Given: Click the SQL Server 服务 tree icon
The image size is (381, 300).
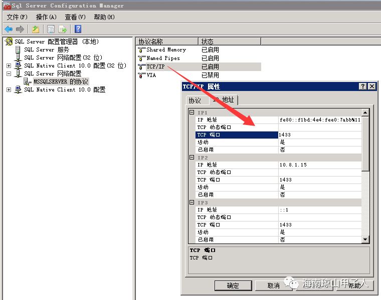Looking at the screenshot, I should 18,49.
